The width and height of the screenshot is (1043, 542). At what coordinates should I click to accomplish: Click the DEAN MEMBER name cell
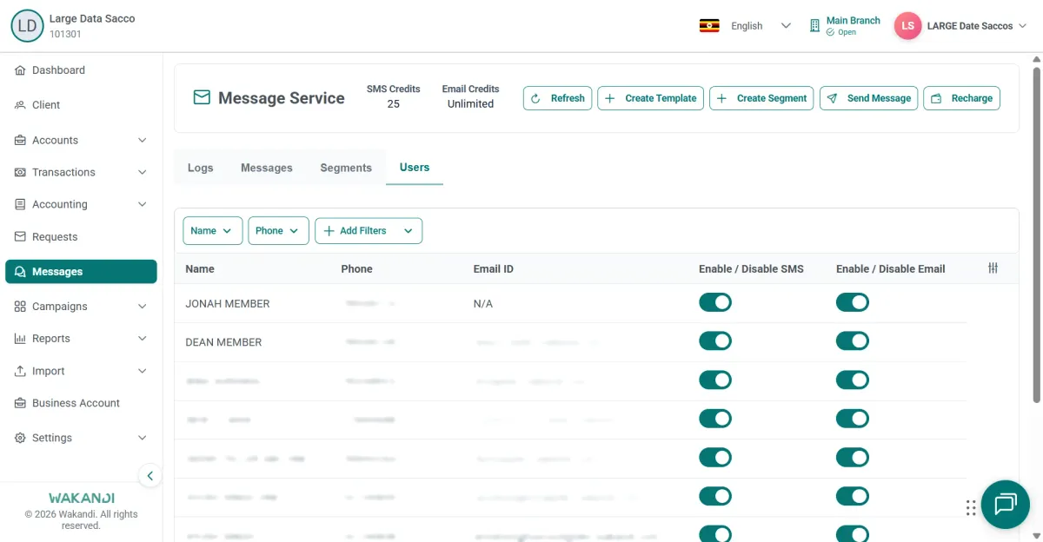223,342
